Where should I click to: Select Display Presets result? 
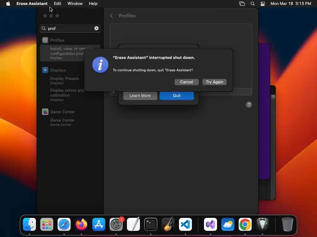click(64, 81)
